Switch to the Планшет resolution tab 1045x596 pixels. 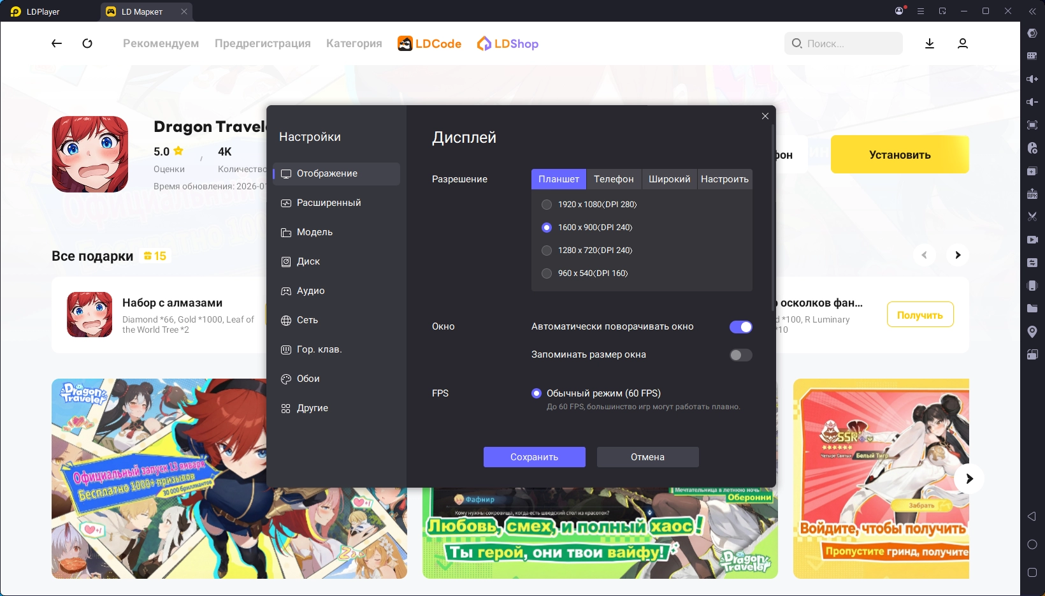[x=559, y=179]
